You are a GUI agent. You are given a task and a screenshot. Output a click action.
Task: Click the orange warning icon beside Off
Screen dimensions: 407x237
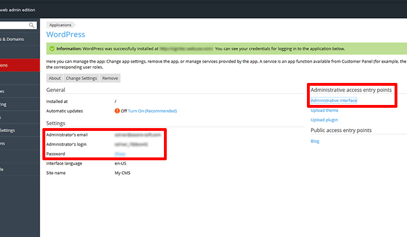[x=117, y=111]
